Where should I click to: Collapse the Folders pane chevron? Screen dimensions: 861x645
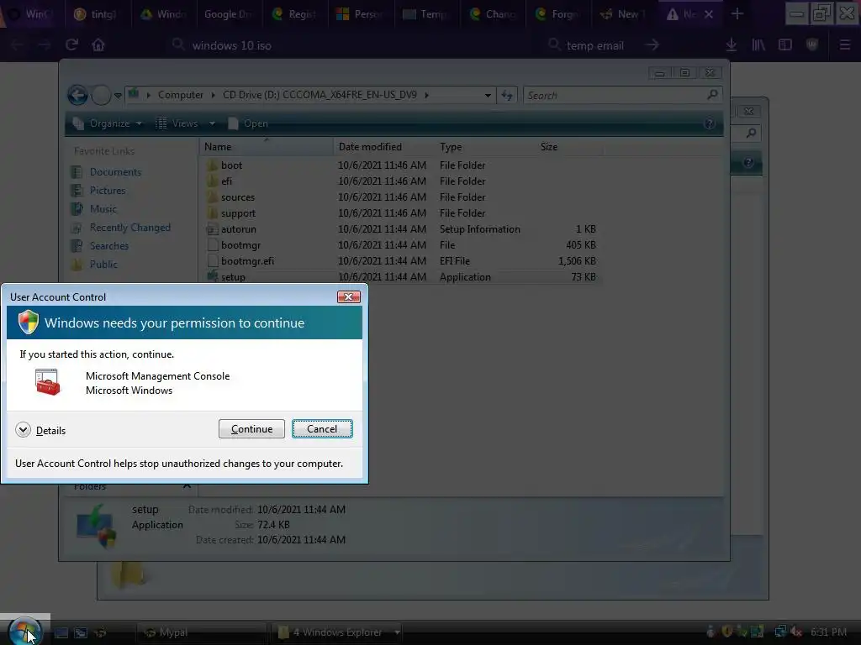(187, 485)
